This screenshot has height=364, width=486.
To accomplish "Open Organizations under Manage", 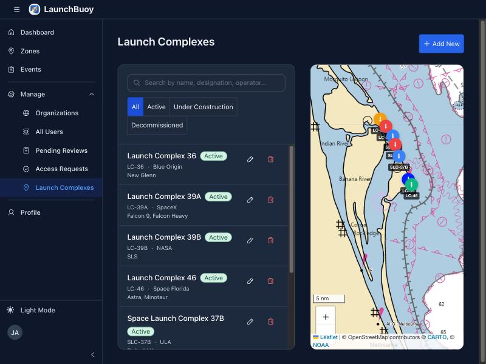I will pyautogui.click(x=56, y=113).
